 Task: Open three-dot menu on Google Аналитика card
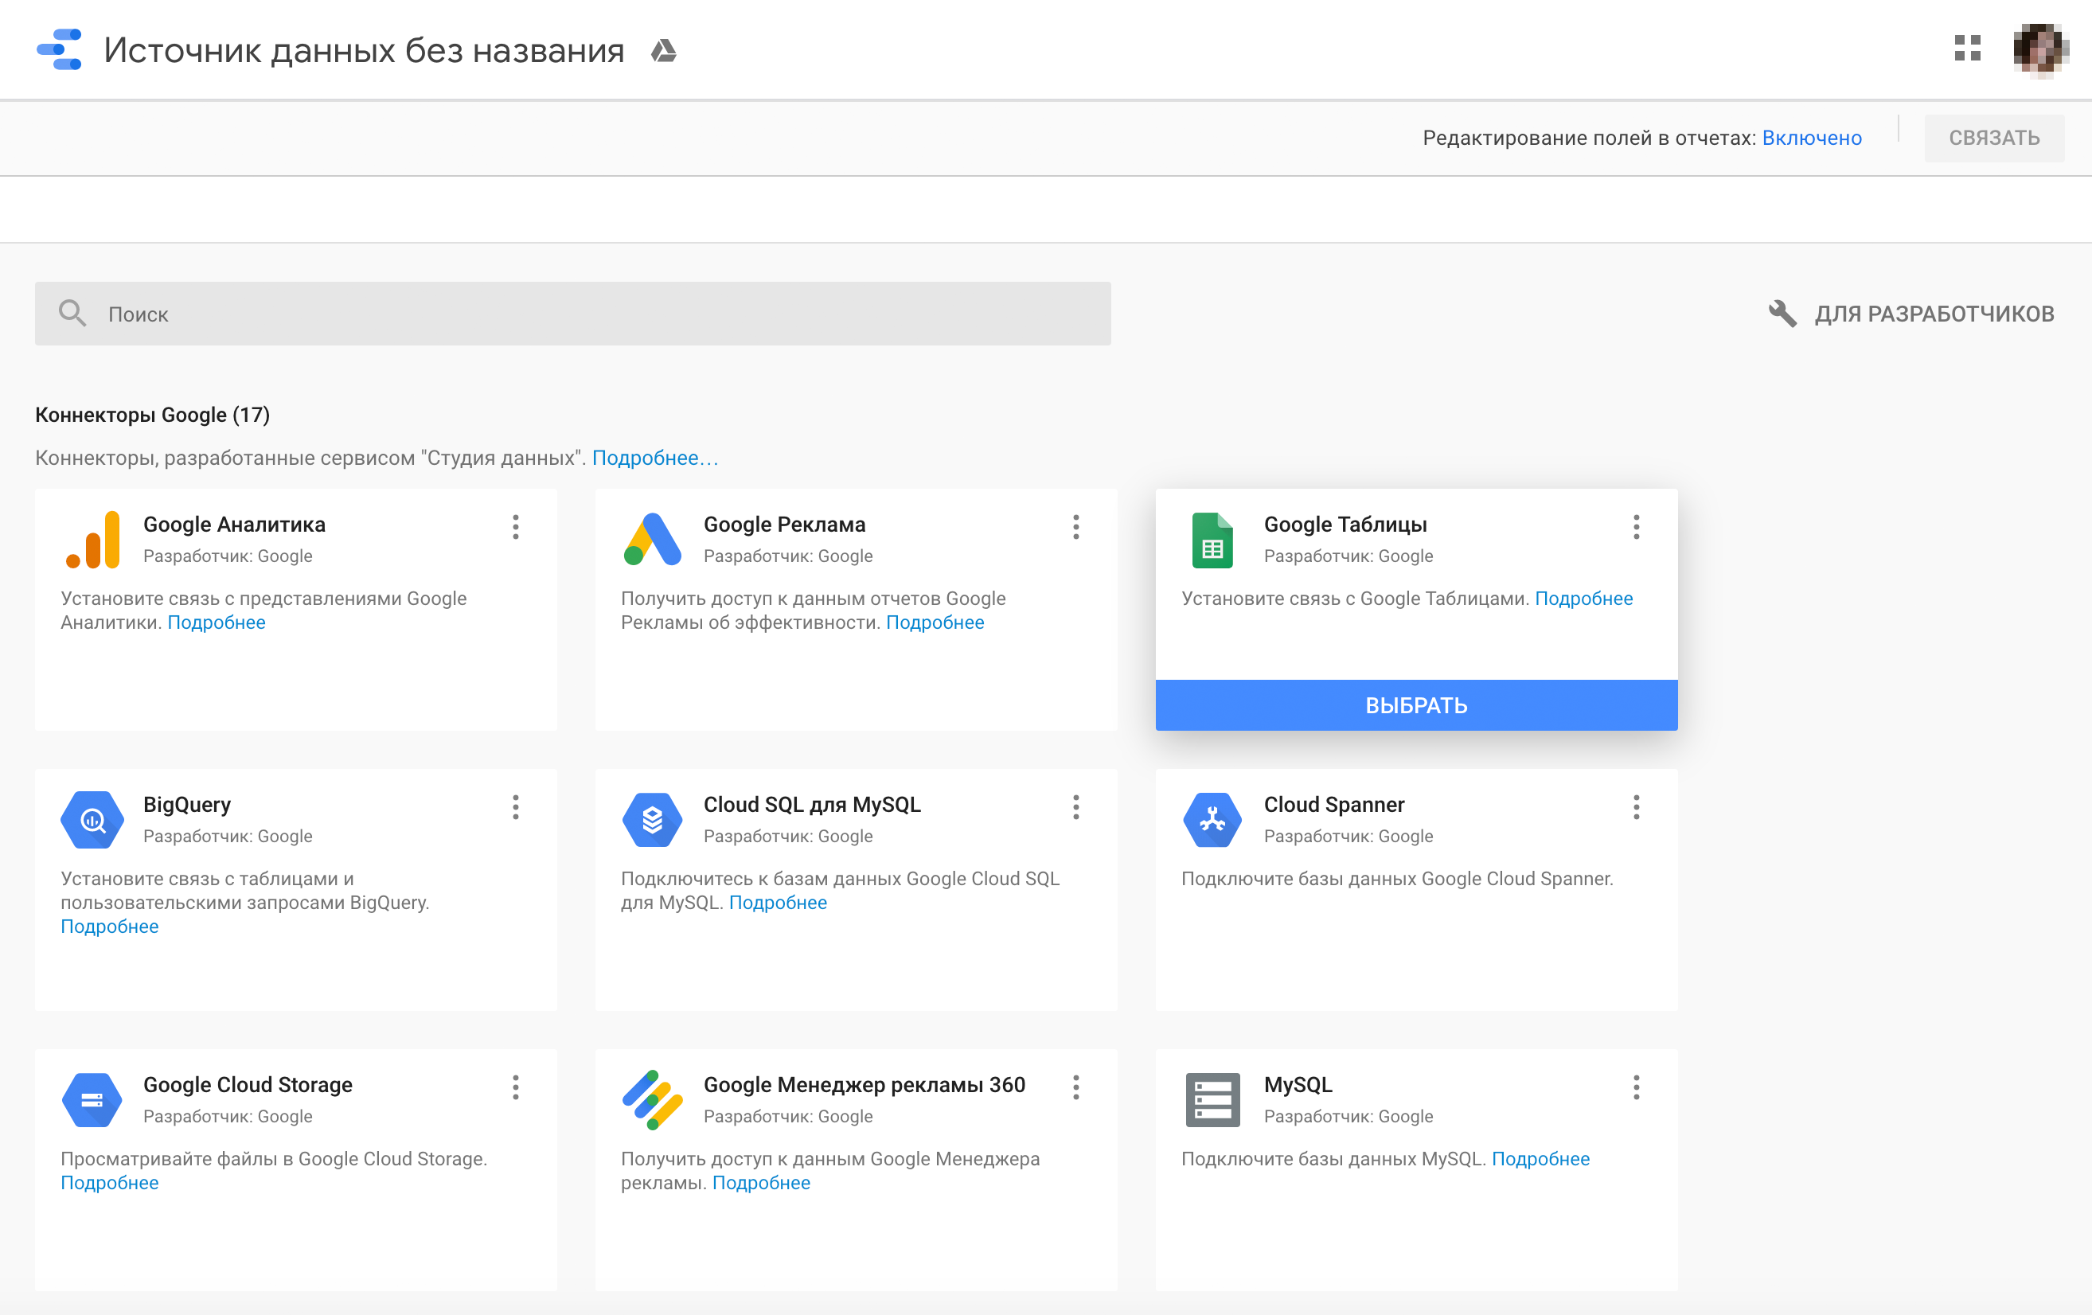point(515,527)
